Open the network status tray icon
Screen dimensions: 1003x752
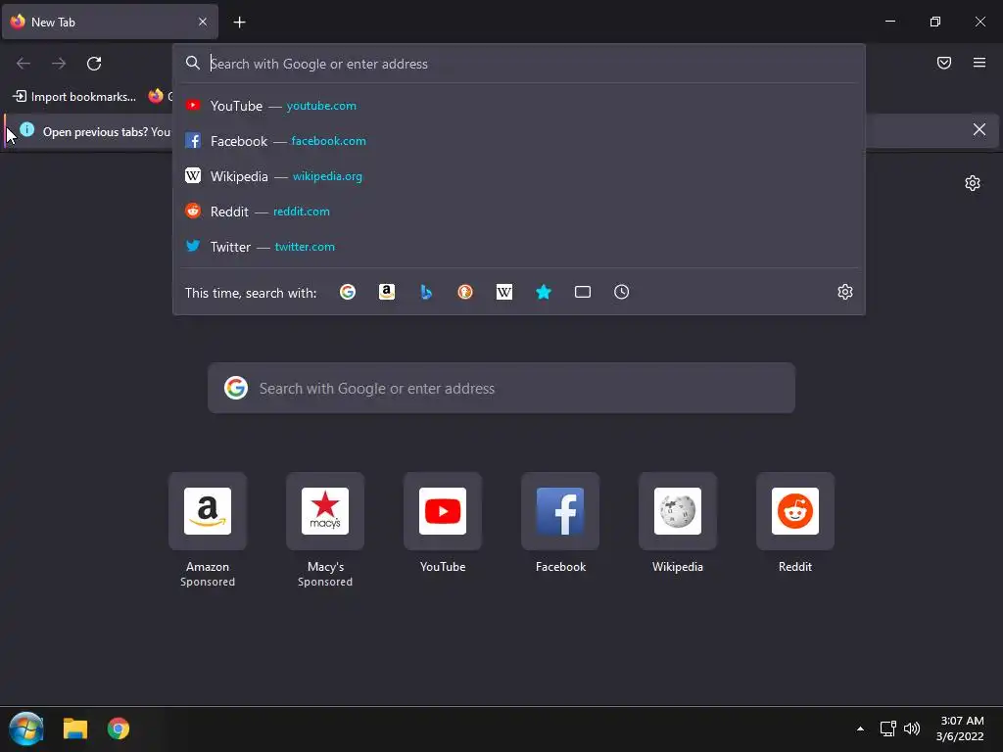click(887, 728)
